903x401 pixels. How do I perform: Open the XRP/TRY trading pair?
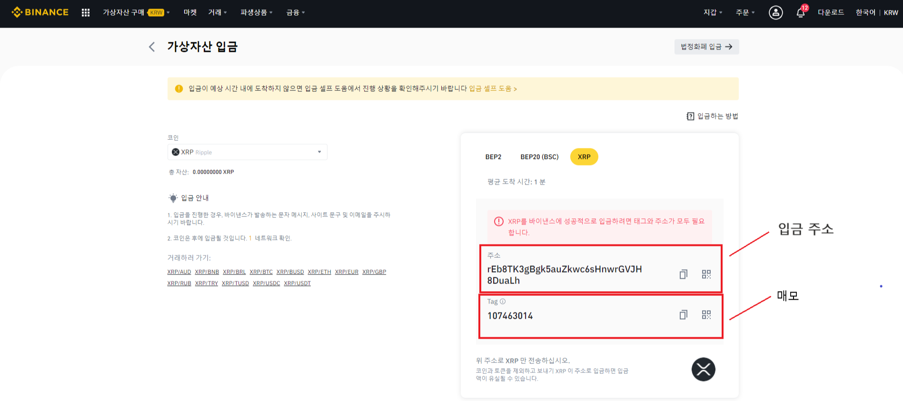tap(207, 284)
